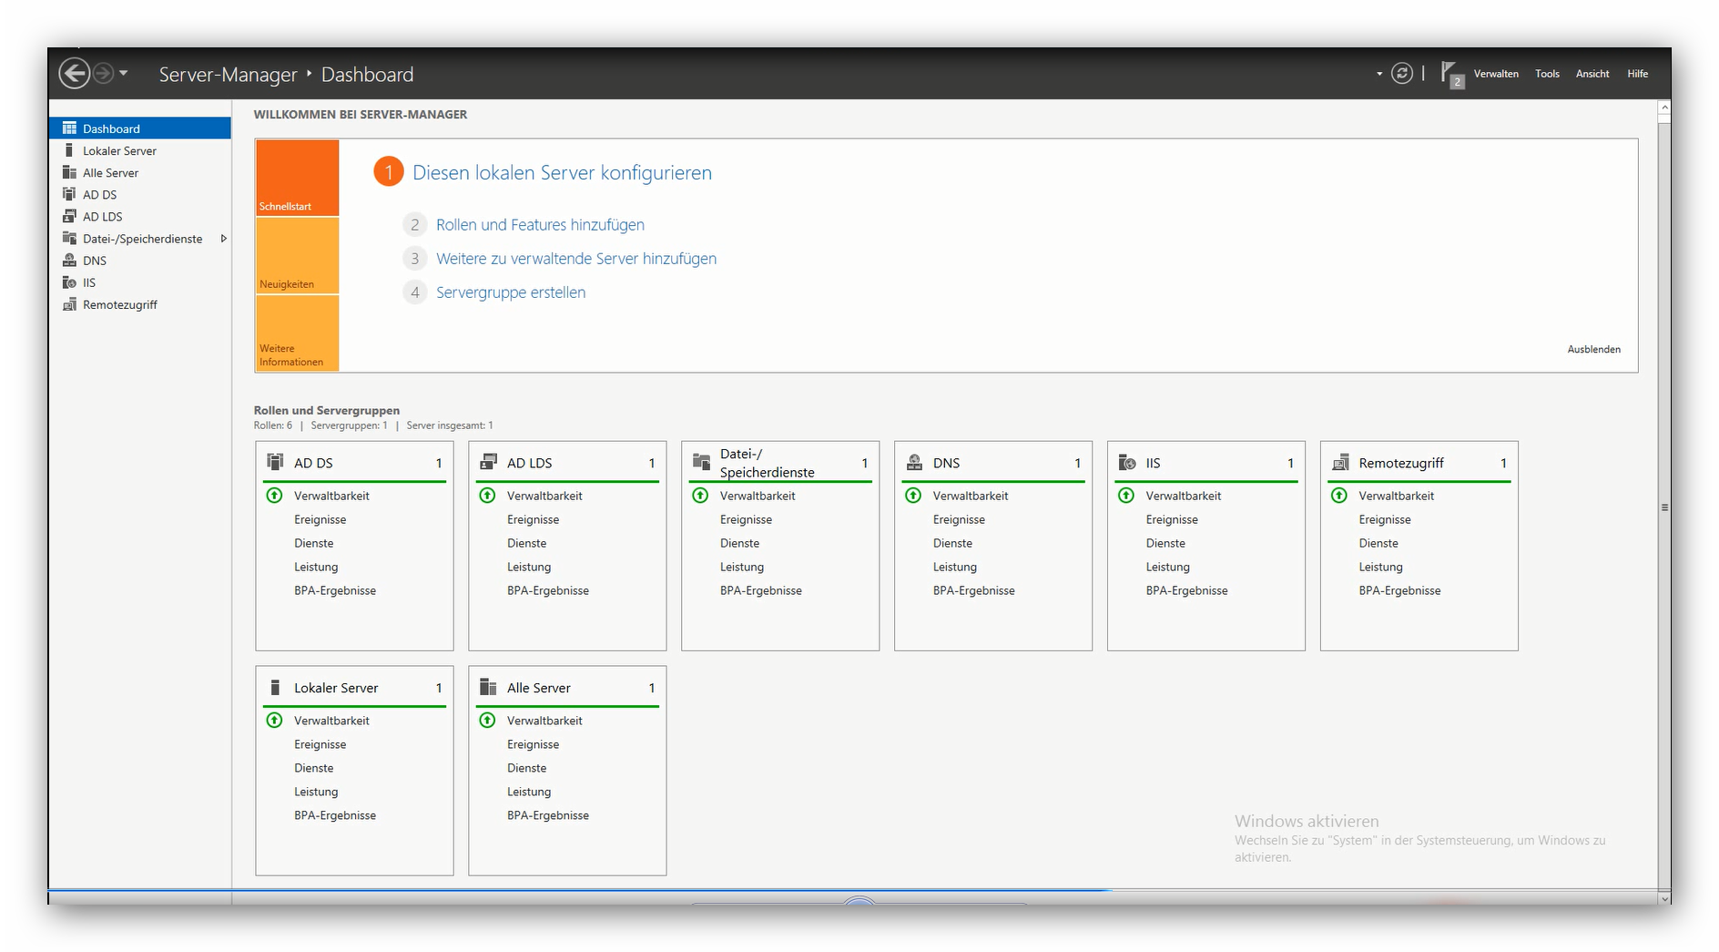Click the AD DS tile icon
Viewport: 1719px width, 952px height.
tap(275, 463)
